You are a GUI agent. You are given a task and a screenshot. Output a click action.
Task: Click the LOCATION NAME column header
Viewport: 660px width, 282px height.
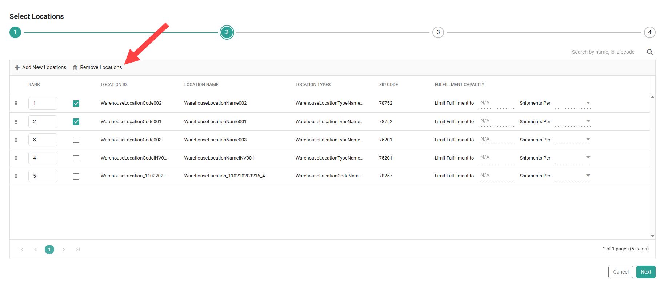tap(201, 85)
